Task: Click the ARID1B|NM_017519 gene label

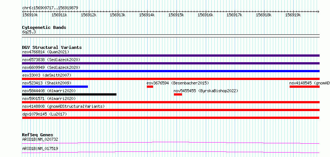Action: pyautogui.click(x=40, y=148)
